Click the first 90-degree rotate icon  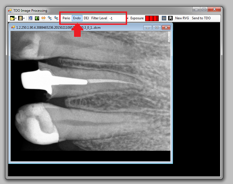click(50, 18)
